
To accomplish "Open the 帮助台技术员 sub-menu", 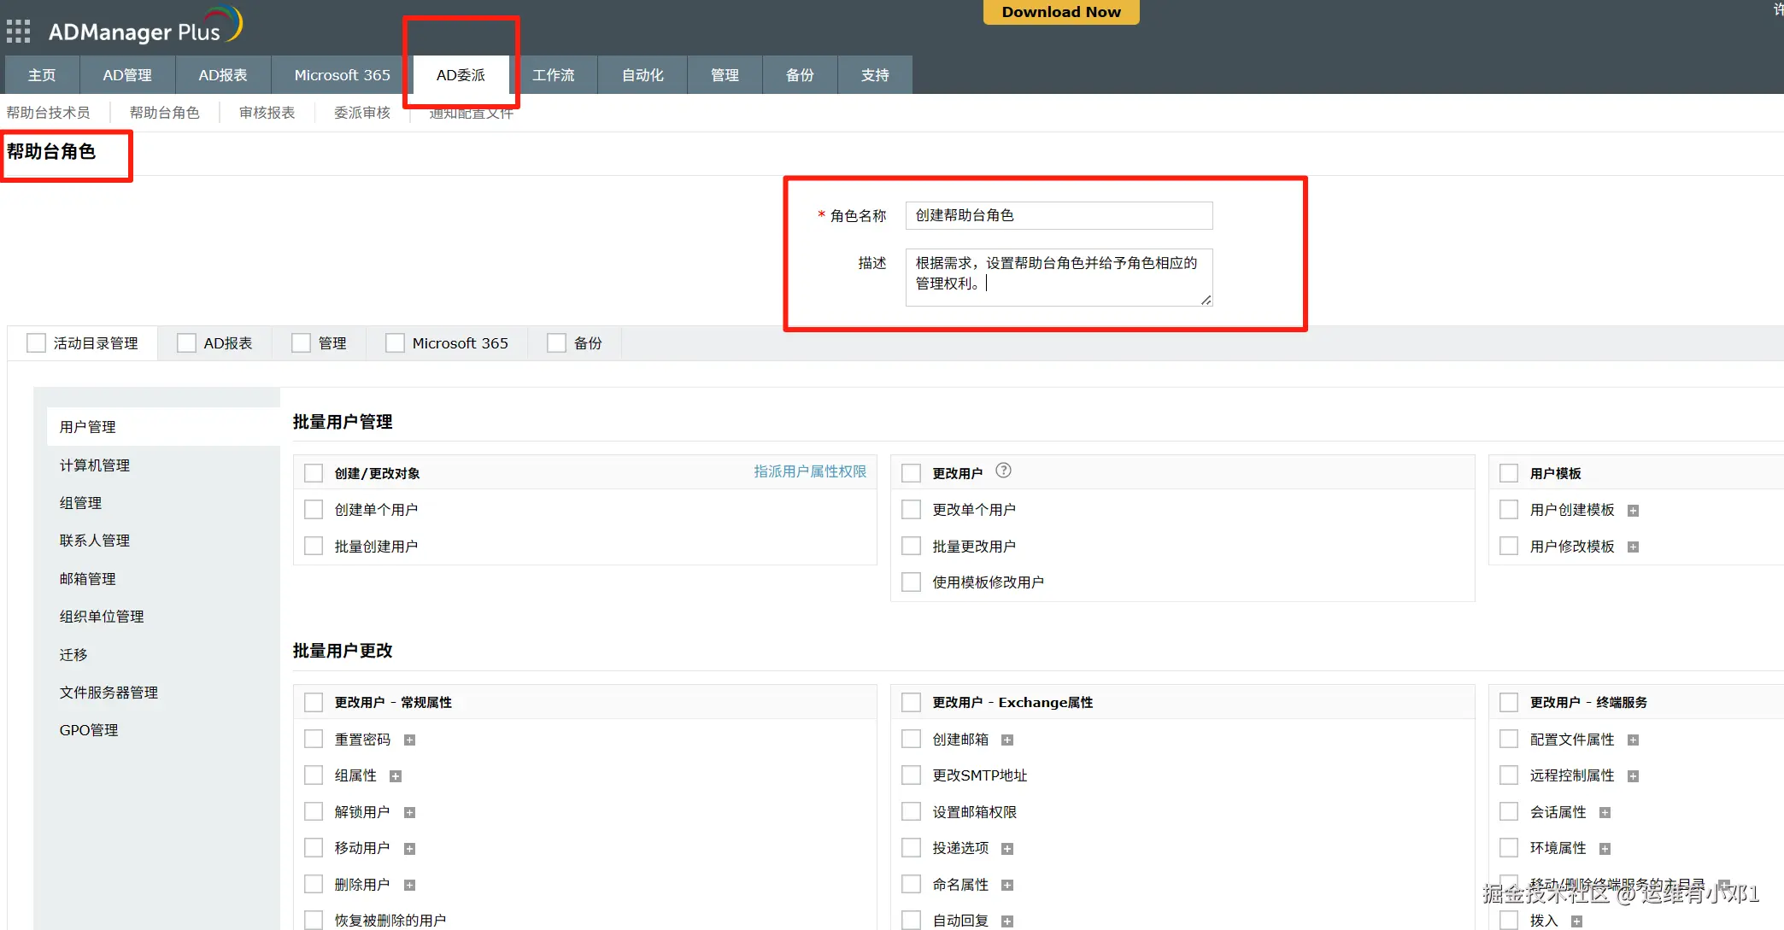I will (x=48, y=113).
